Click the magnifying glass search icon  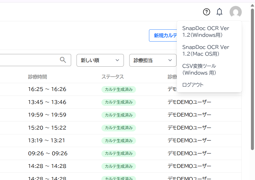point(63,60)
